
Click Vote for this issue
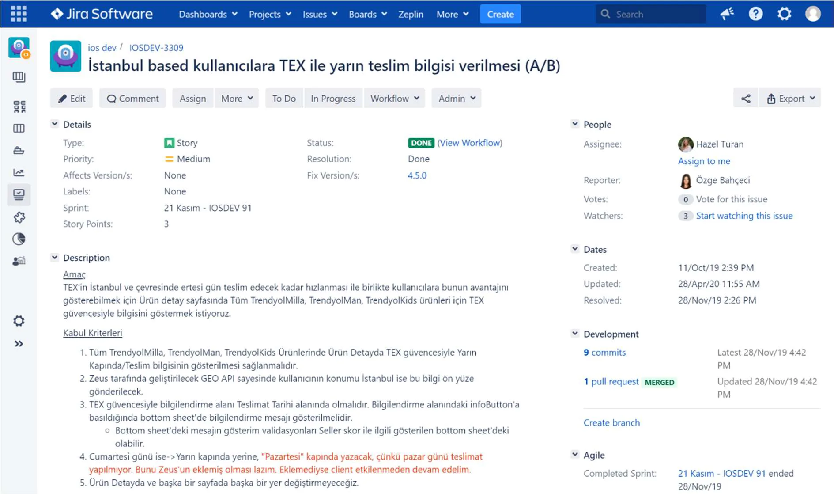(732, 199)
